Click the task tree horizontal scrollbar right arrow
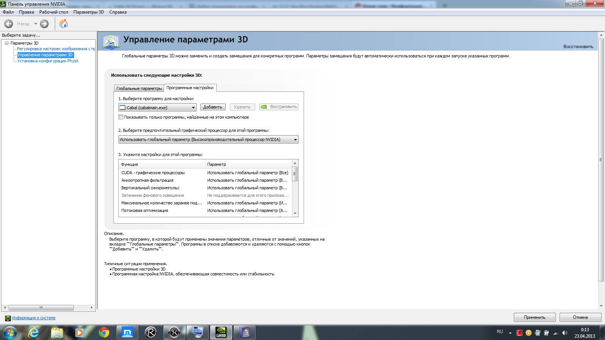This screenshot has height=340, width=605. pyautogui.click(x=92, y=308)
